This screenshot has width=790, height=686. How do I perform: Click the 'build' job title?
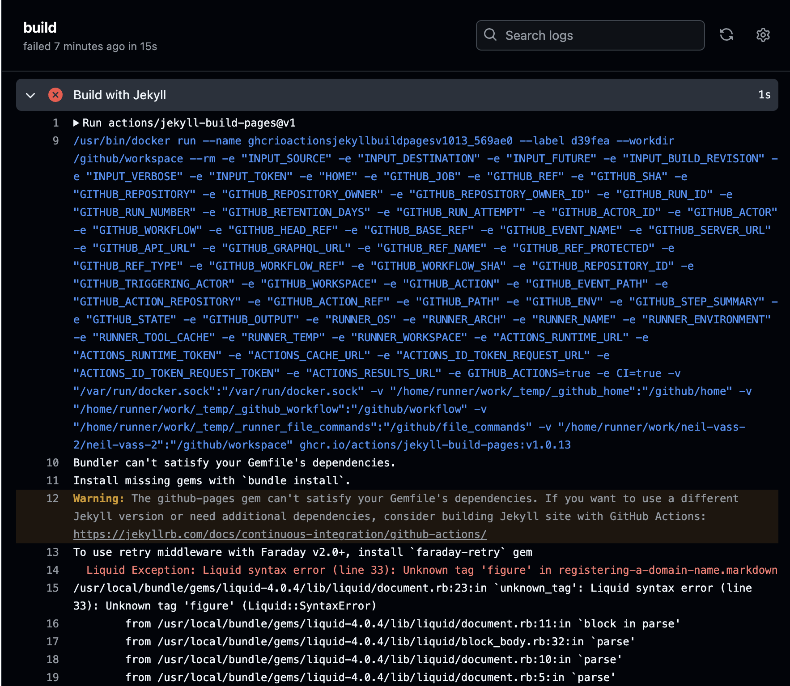(40, 28)
